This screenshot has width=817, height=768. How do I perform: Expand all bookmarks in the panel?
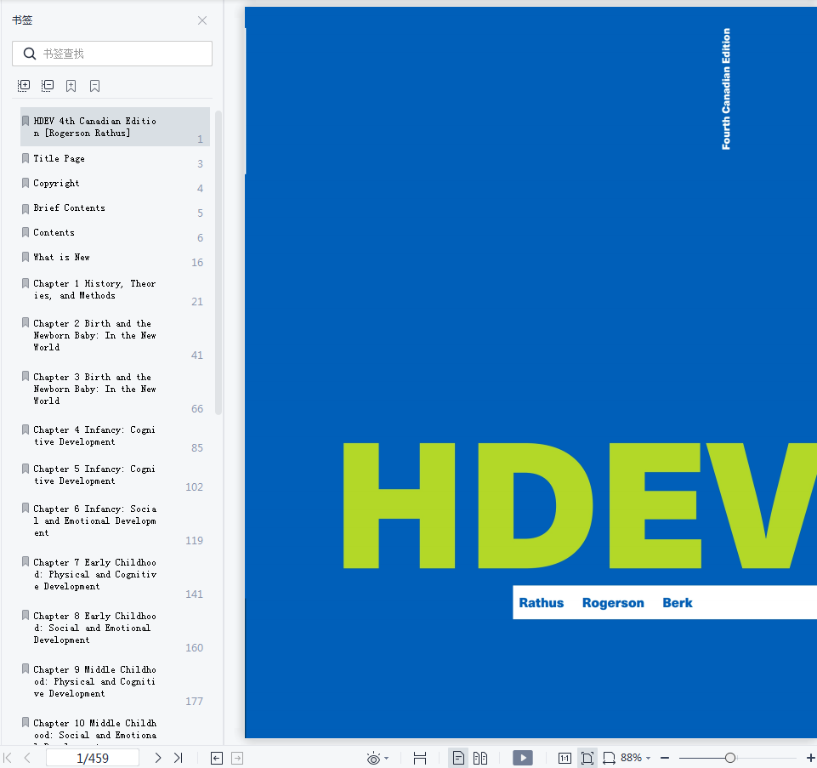[x=24, y=86]
